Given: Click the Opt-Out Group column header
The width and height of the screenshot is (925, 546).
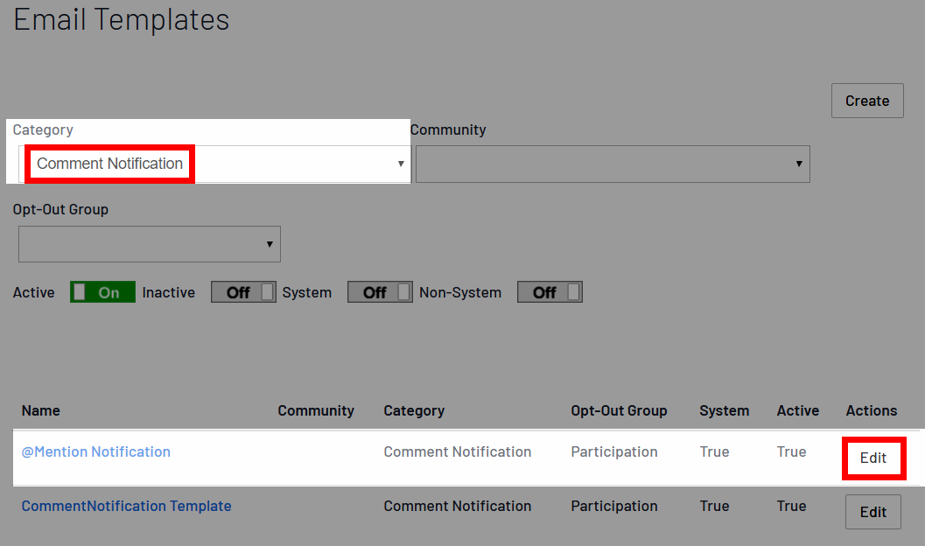Looking at the screenshot, I should click(x=619, y=410).
